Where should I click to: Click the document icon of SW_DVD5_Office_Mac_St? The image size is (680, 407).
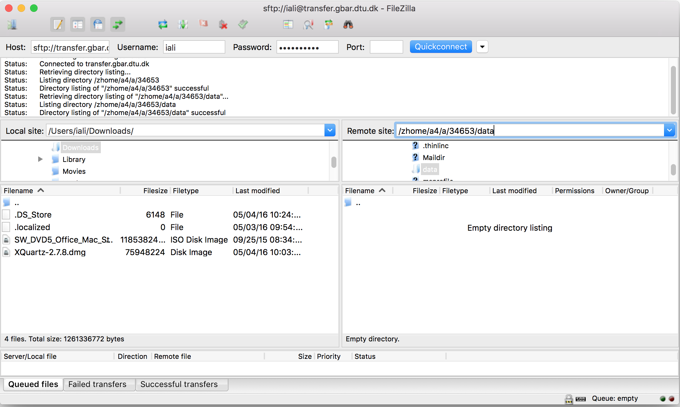[x=6, y=239]
